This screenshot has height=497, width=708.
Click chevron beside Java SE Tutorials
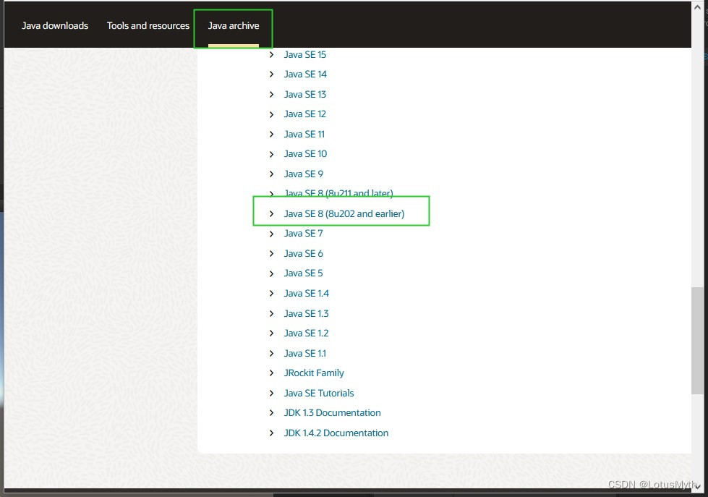click(x=271, y=393)
